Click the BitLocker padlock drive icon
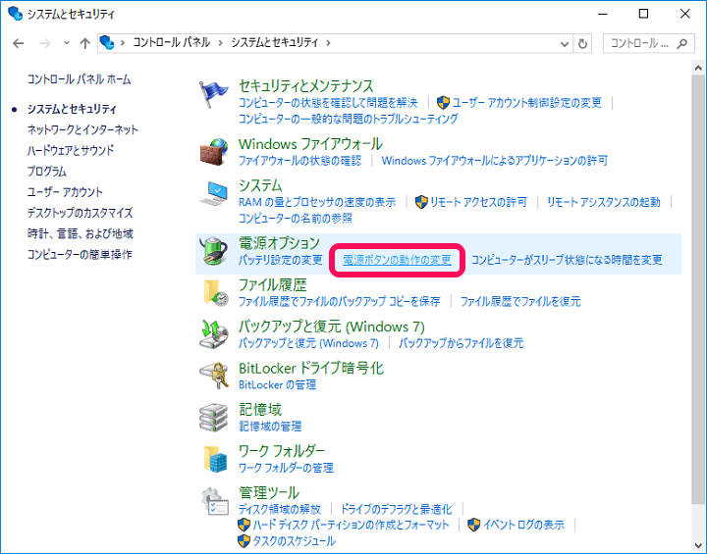 point(214,376)
